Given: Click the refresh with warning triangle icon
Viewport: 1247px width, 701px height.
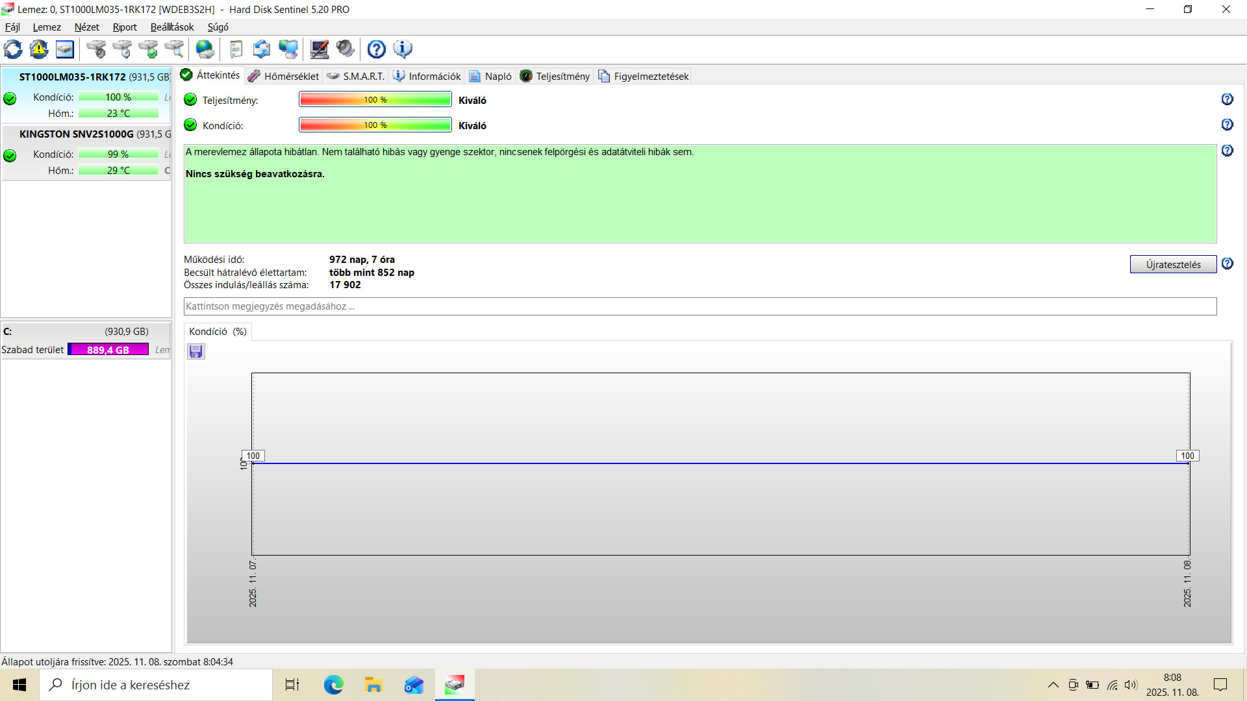Looking at the screenshot, I should click(39, 49).
